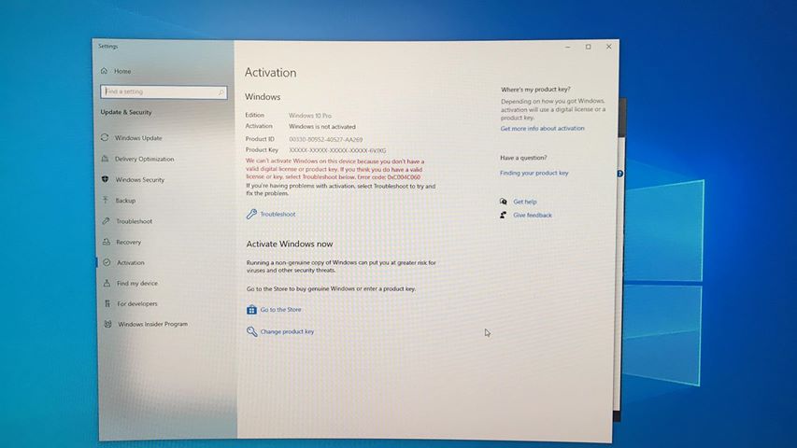The image size is (797, 448).
Task: Click the Windows Insider Program icon
Action: pyautogui.click(x=107, y=324)
